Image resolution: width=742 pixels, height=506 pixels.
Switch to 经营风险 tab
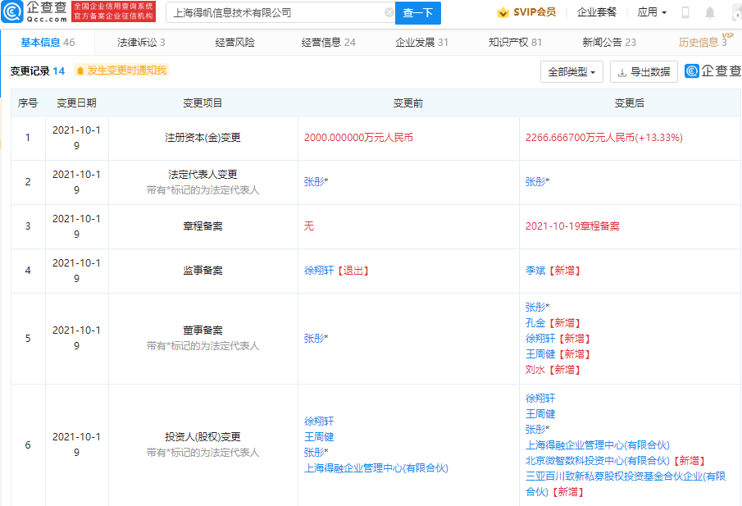pos(234,43)
